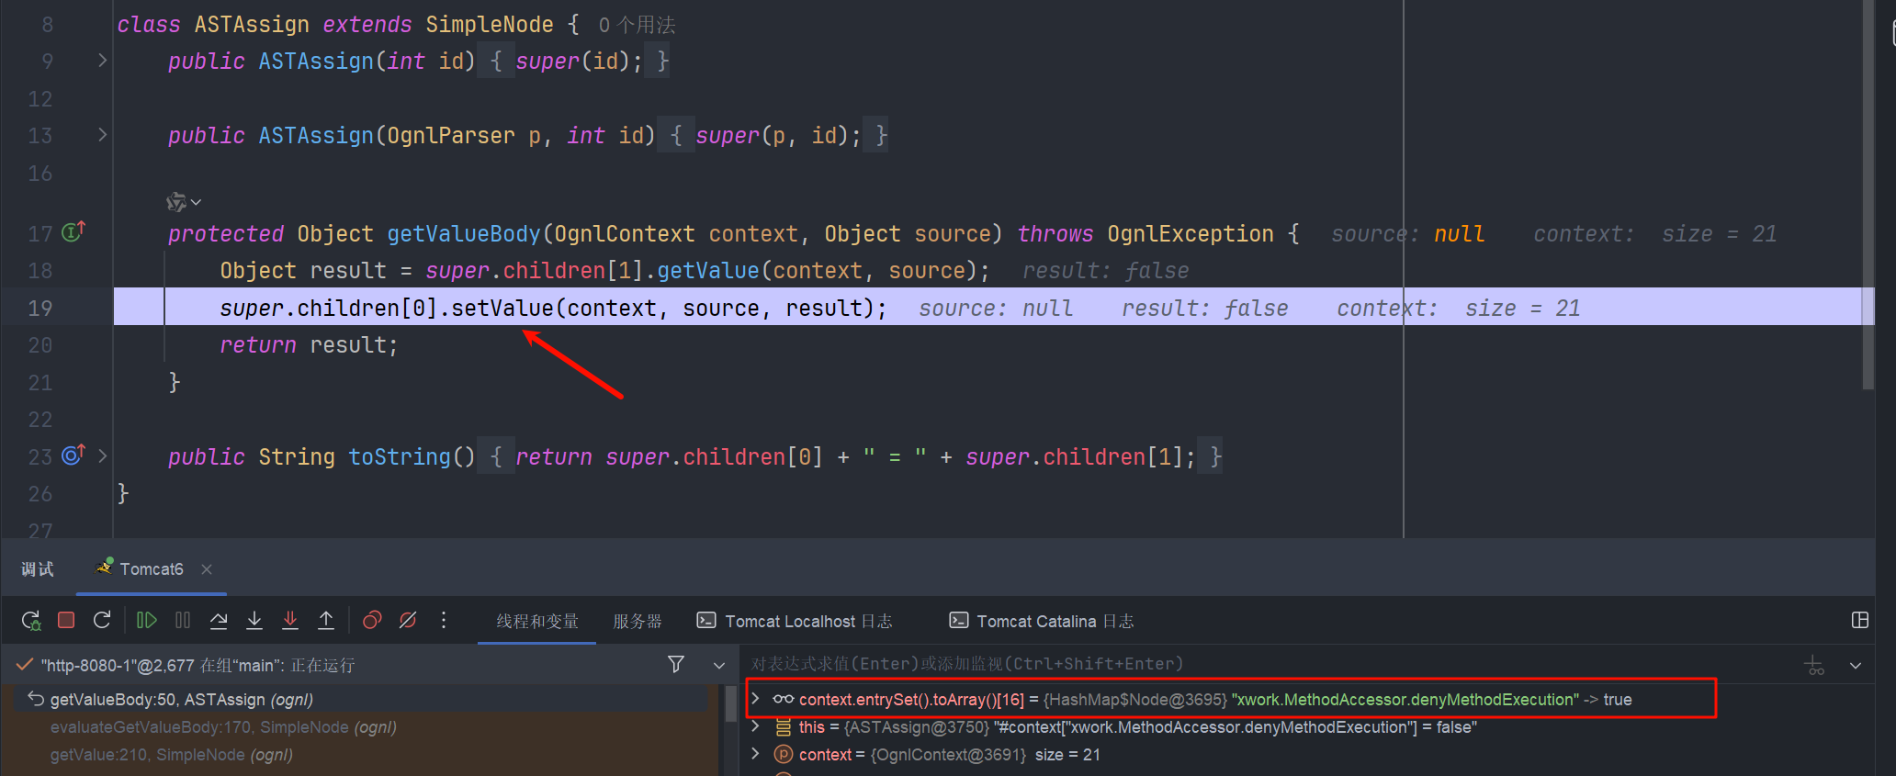
Task: Click the thread filter funnel icon
Action: 676,664
